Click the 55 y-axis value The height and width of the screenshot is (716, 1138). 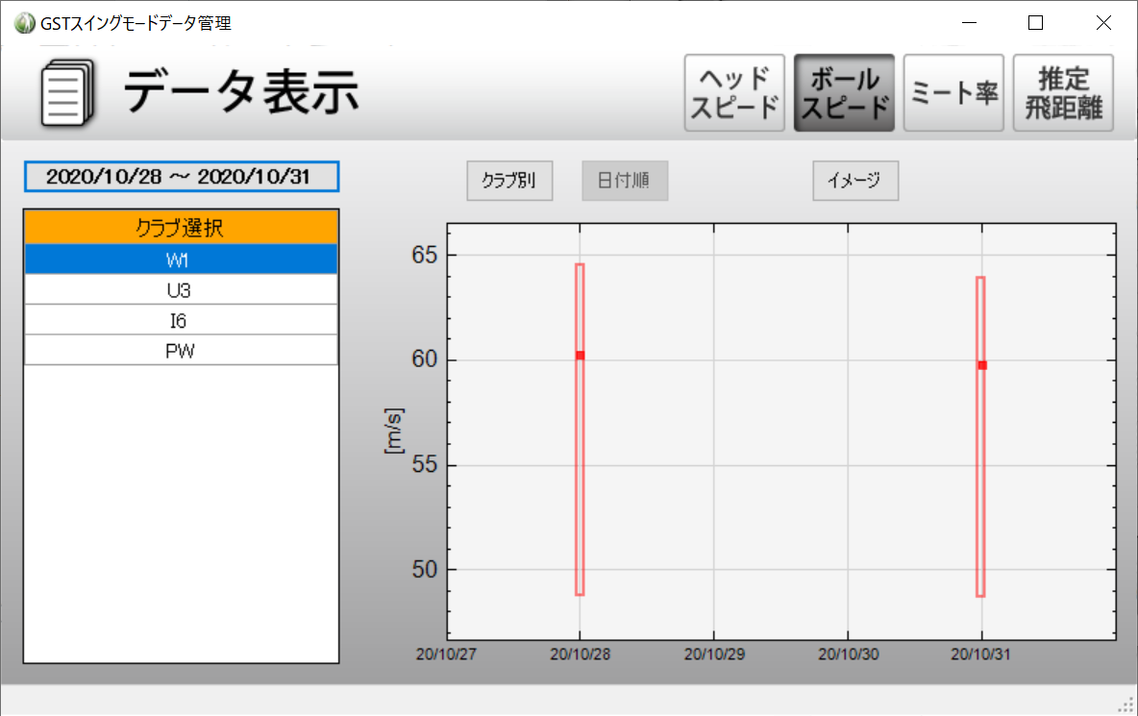click(425, 465)
